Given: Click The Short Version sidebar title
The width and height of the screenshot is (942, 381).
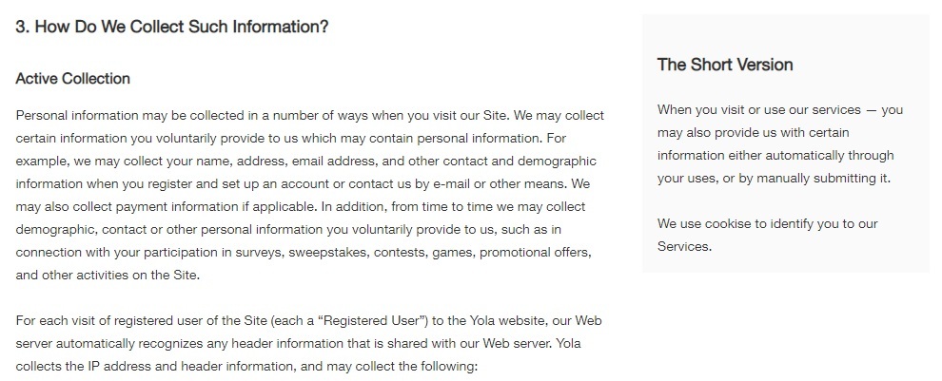Looking at the screenshot, I should 725,65.
